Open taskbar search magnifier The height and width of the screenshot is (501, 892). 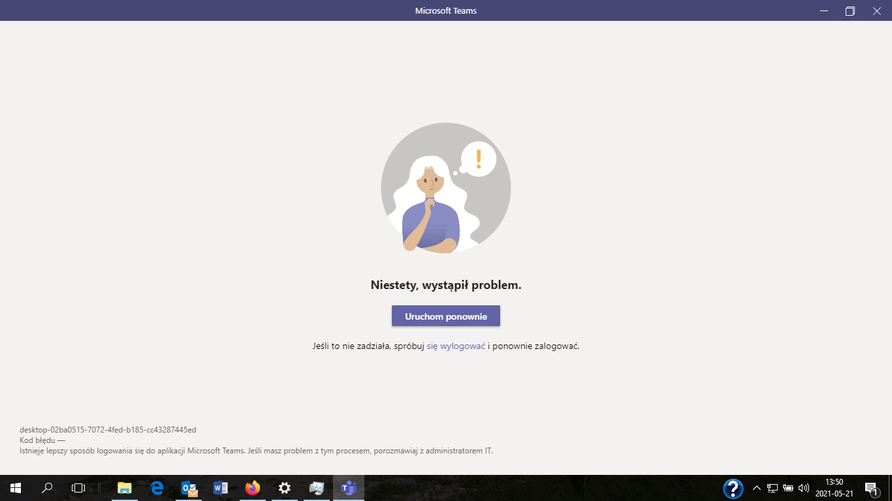pyautogui.click(x=47, y=488)
